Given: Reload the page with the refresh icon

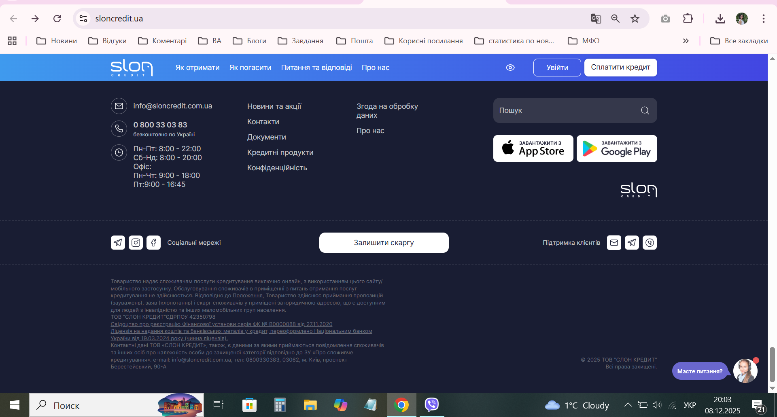Looking at the screenshot, I should click(57, 19).
